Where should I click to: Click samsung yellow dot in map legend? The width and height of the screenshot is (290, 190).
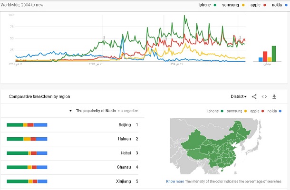click(246, 111)
